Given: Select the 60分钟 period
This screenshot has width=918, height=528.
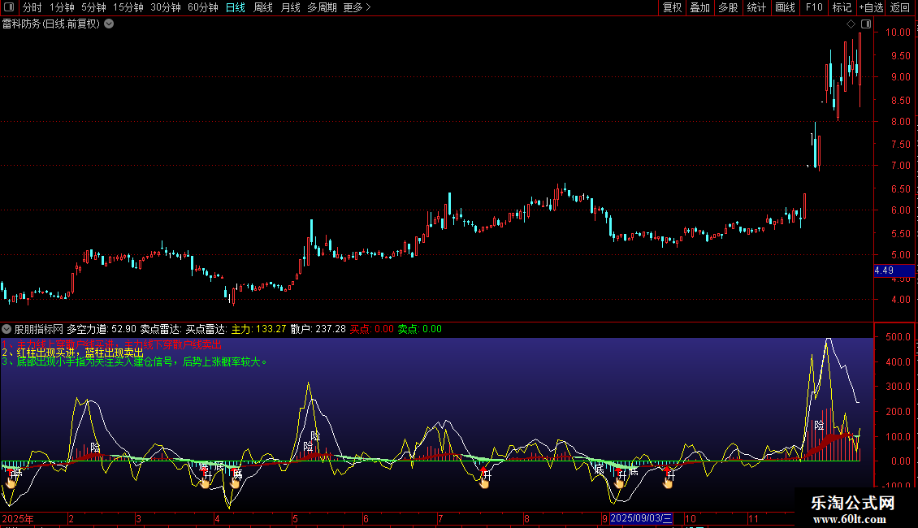Looking at the screenshot, I should pyautogui.click(x=203, y=7).
